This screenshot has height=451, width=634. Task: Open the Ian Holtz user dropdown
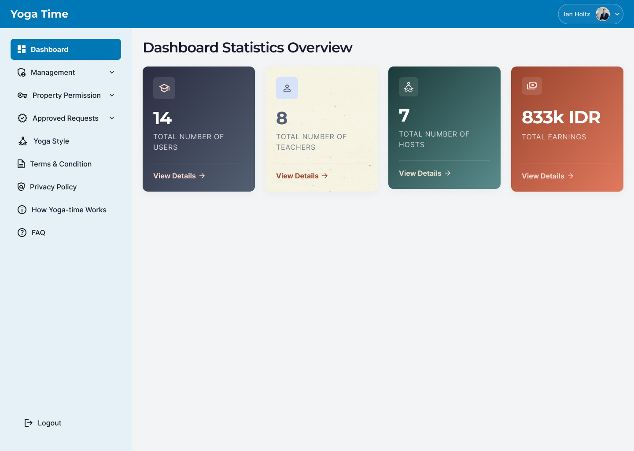tap(590, 14)
